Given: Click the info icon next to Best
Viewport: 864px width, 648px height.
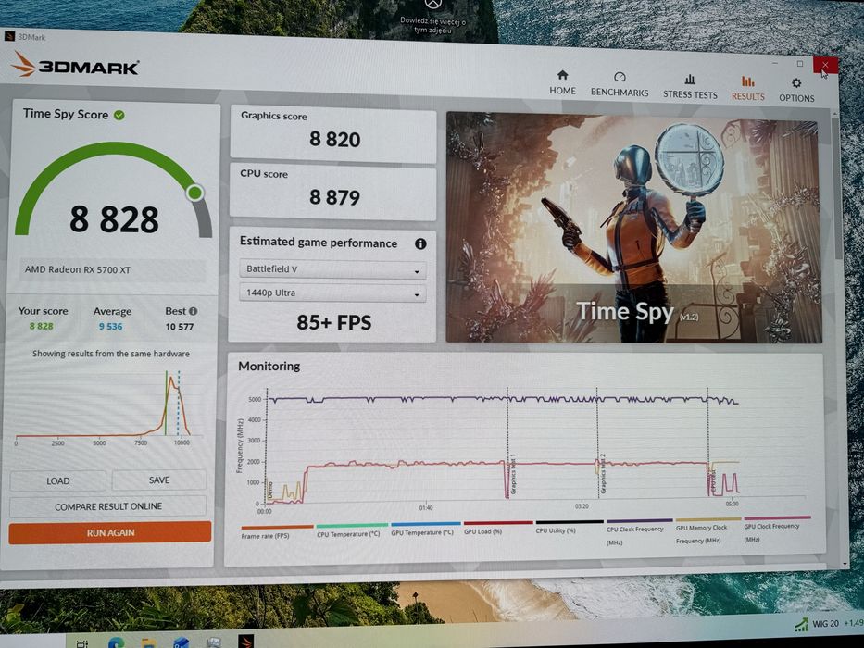Looking at the screenshot, I should tap(194, 311).
